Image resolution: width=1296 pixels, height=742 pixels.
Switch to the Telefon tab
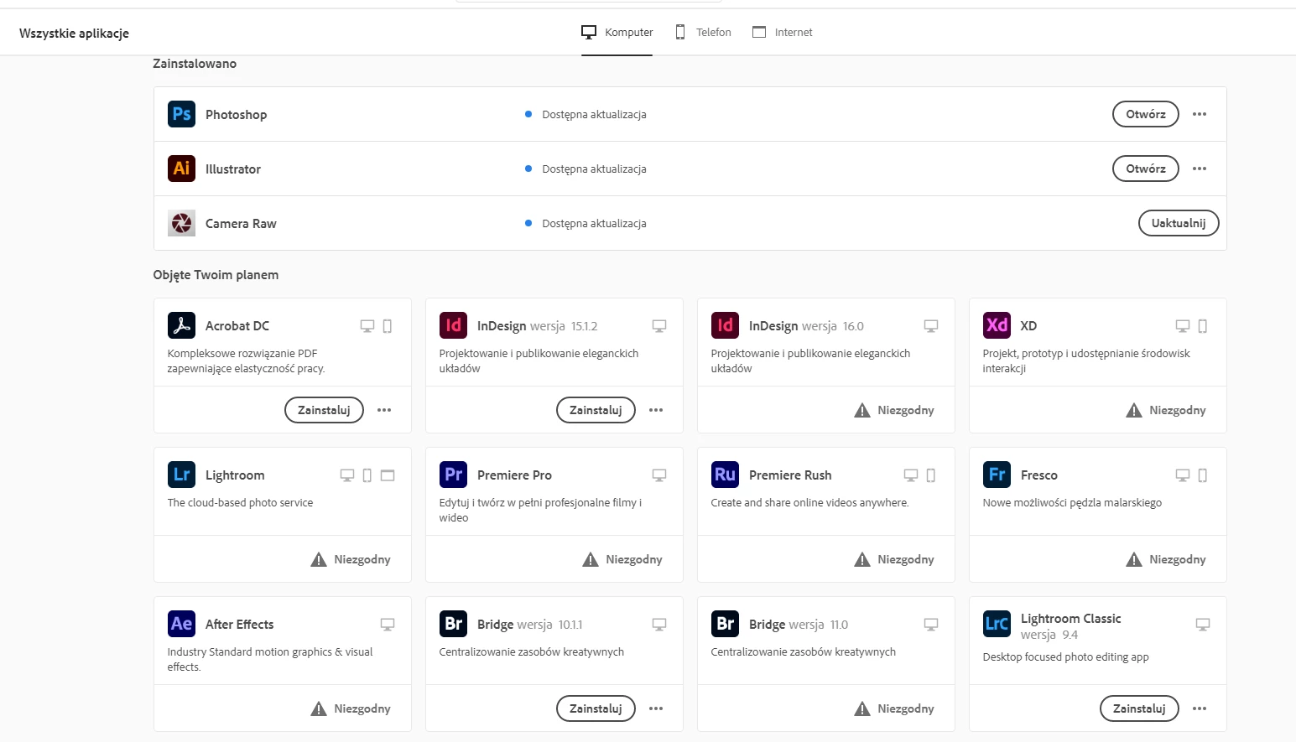click(x=704, y=33)
